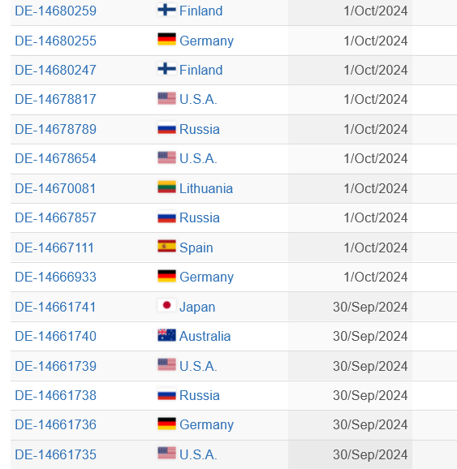The height and width of the screenshot is (469, 457).
Task: Click the Australia flag icon
Action: tap(166, 335)
